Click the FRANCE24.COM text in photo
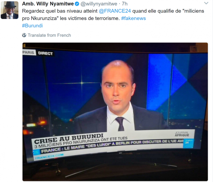Image resolution: width=213 pixels, height=182 pixels. 49,156
